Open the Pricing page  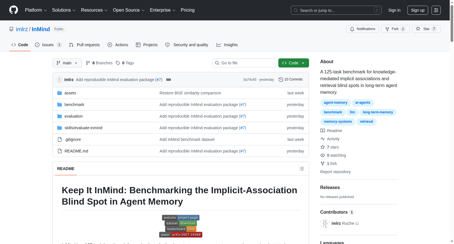188,10
